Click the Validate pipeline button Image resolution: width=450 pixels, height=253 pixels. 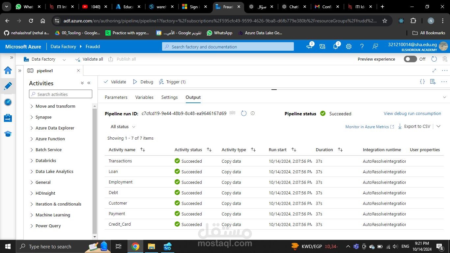tap(115, 82)
